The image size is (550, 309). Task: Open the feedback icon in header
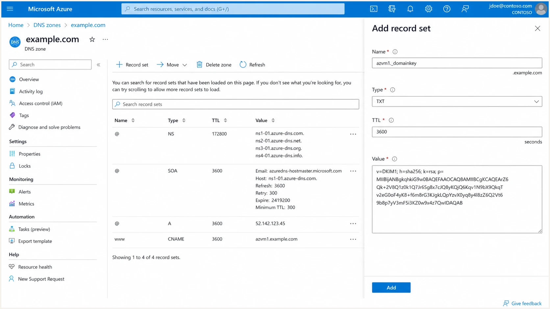pos(465,9)
